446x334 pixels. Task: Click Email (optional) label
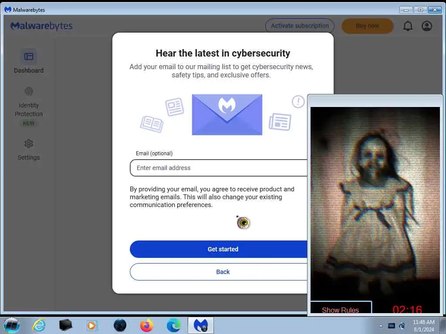[x=154, y=154]
